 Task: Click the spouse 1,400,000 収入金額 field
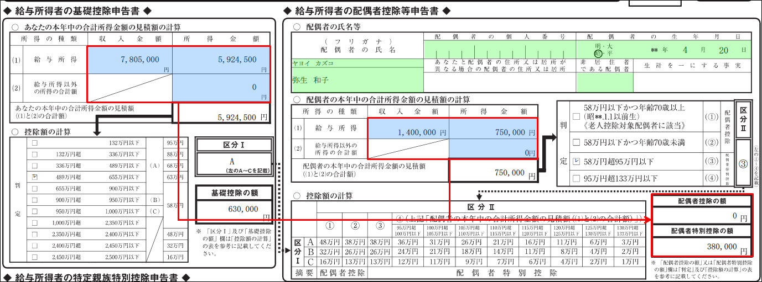coord(407,132)
